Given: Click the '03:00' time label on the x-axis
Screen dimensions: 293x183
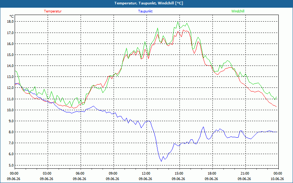Looking at the screenshot, I should point(47,173).
